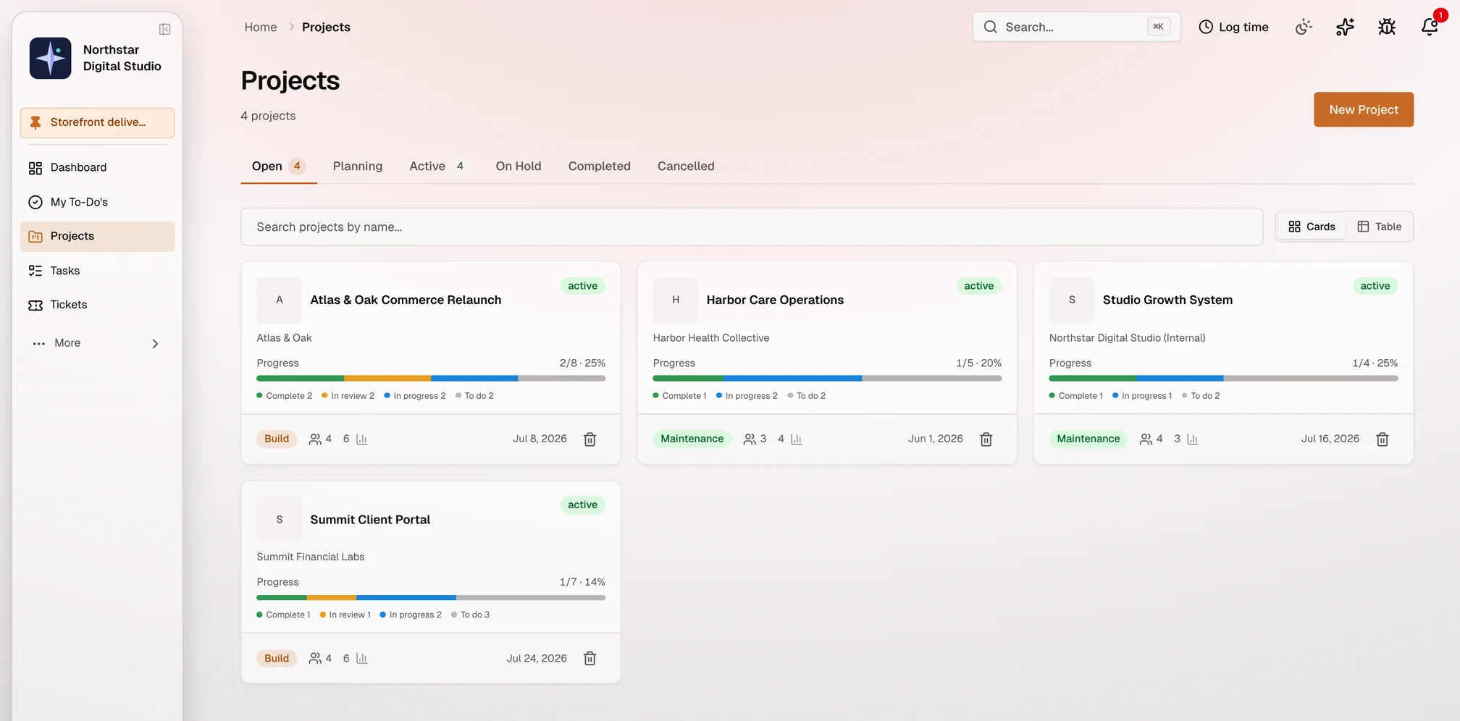Click the 'Jul 8, 2026' due date

[540, 439]
